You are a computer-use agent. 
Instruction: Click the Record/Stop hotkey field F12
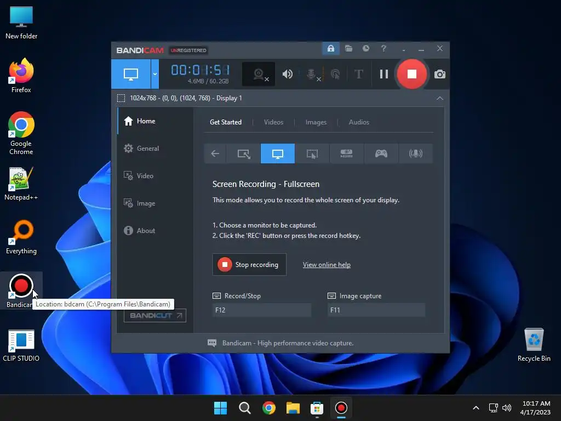click(261, 310)
